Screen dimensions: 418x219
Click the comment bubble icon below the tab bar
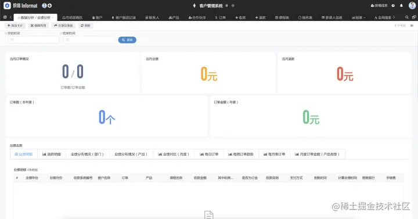coord(412,26)
